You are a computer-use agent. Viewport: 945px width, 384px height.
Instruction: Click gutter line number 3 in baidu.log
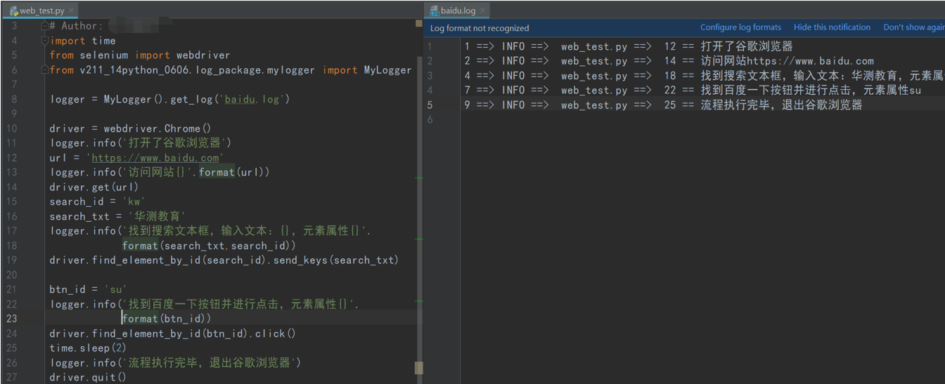430,76
